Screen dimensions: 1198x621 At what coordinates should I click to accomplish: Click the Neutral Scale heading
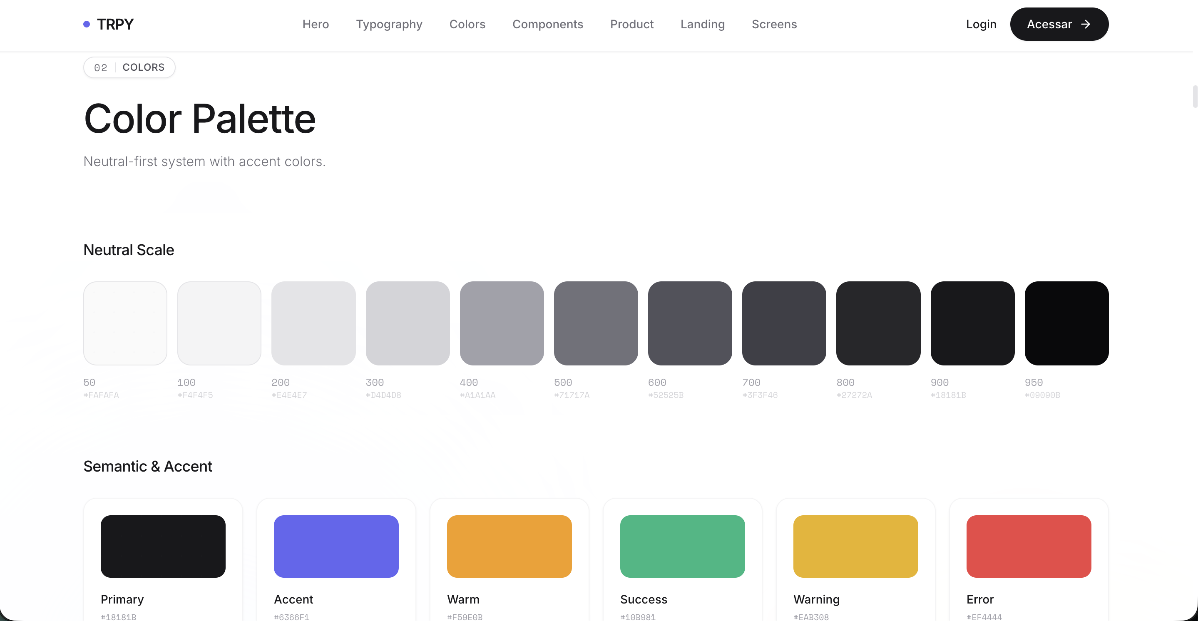pyautogui.click(x=128, y=250)
